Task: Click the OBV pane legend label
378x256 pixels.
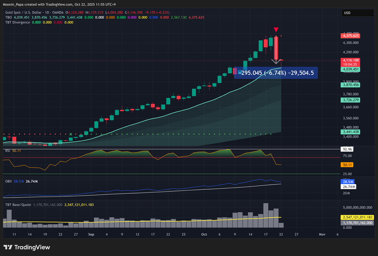Action: coord(8,181)
